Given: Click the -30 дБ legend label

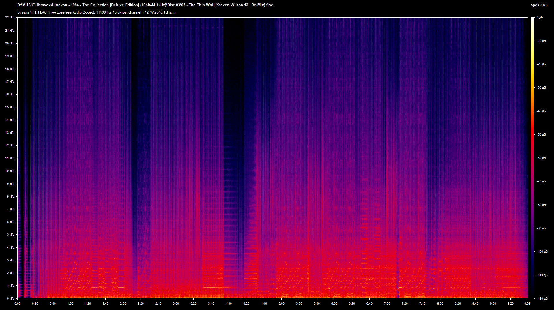Looking at the screenshot, I should pos(541,87).
